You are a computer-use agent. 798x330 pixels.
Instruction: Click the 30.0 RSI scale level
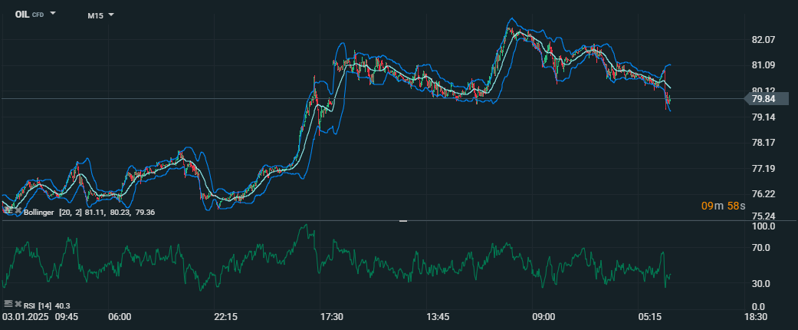761,284
